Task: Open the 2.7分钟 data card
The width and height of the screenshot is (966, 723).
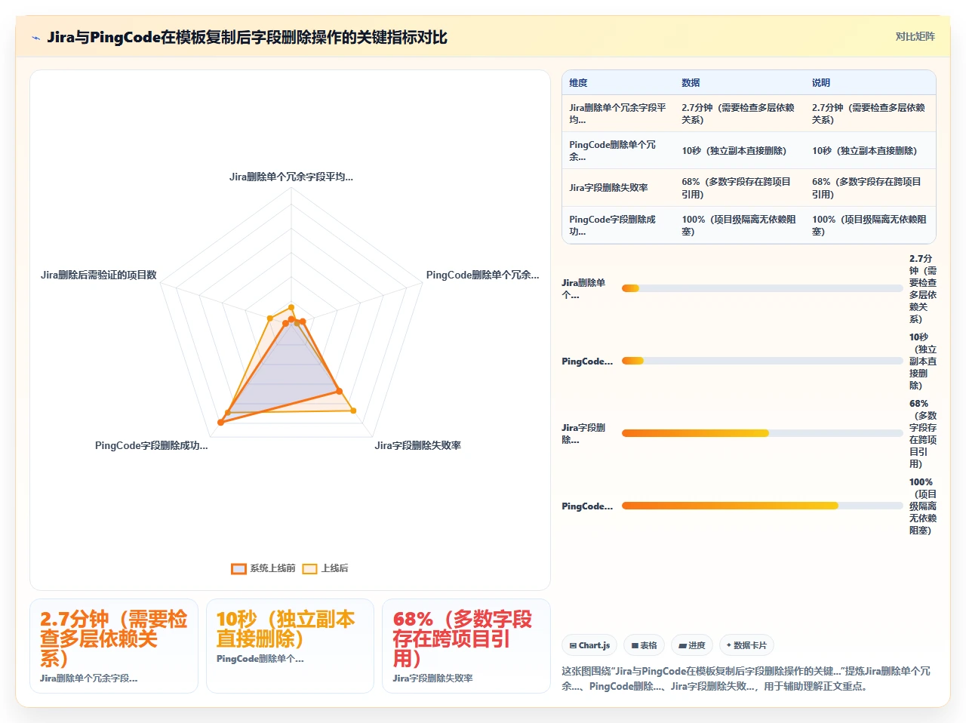Action: click(114, 646)
